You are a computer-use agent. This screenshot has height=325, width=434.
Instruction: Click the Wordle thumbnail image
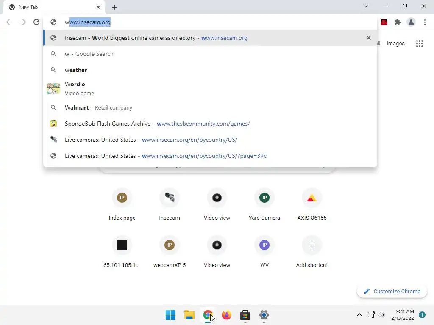point(53,89)
